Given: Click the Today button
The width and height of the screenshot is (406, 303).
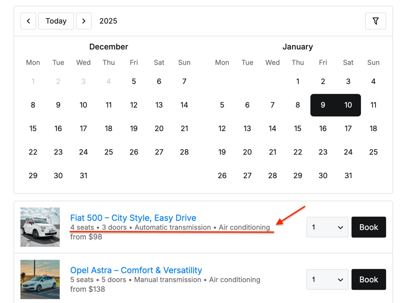Looking at the screenshot, I should point(56,21).
